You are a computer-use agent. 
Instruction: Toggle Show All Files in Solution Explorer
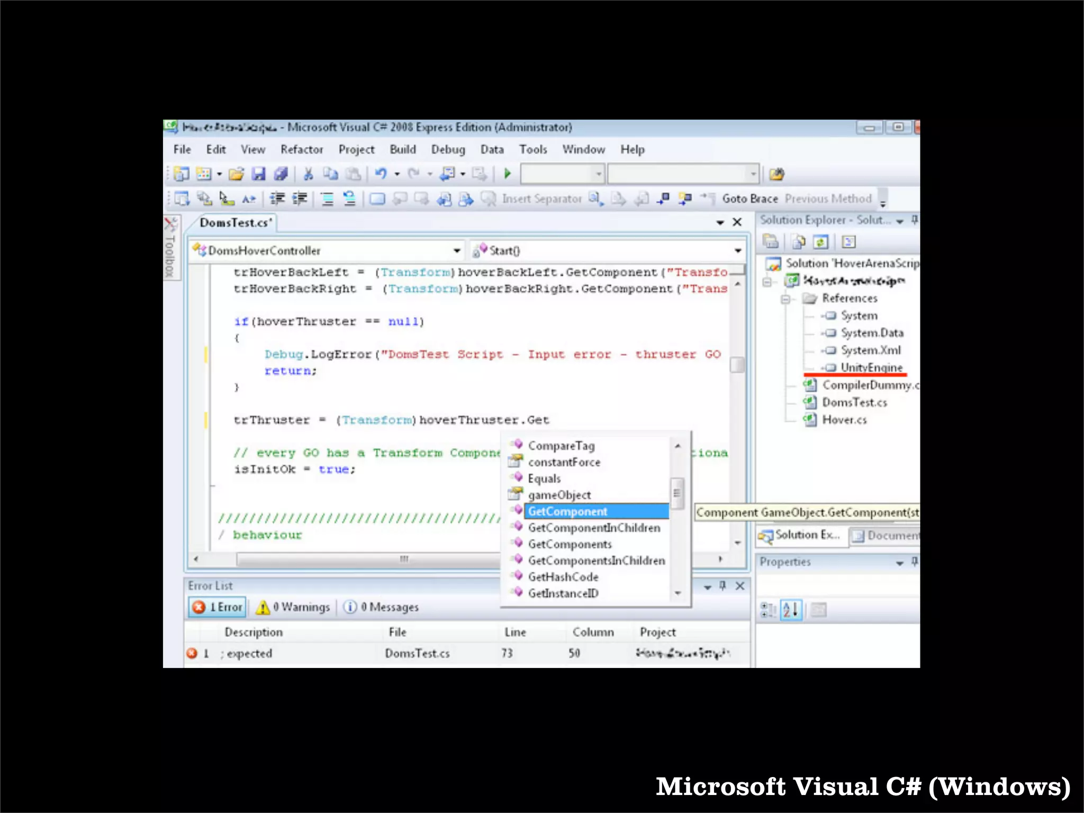(x=798, y=242)
